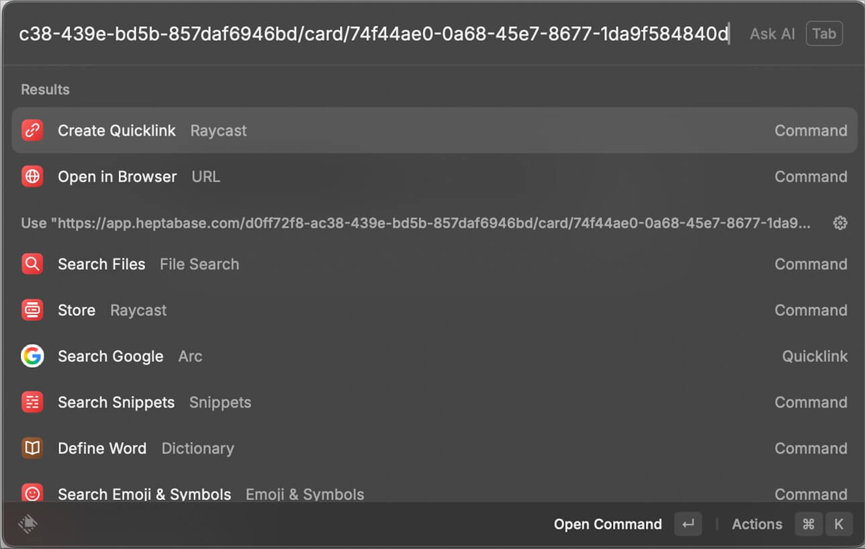This screenshot has height=549, width=865.
Task: Click the Create Quicklink chain-link icon
Action: tap(32, 130)
